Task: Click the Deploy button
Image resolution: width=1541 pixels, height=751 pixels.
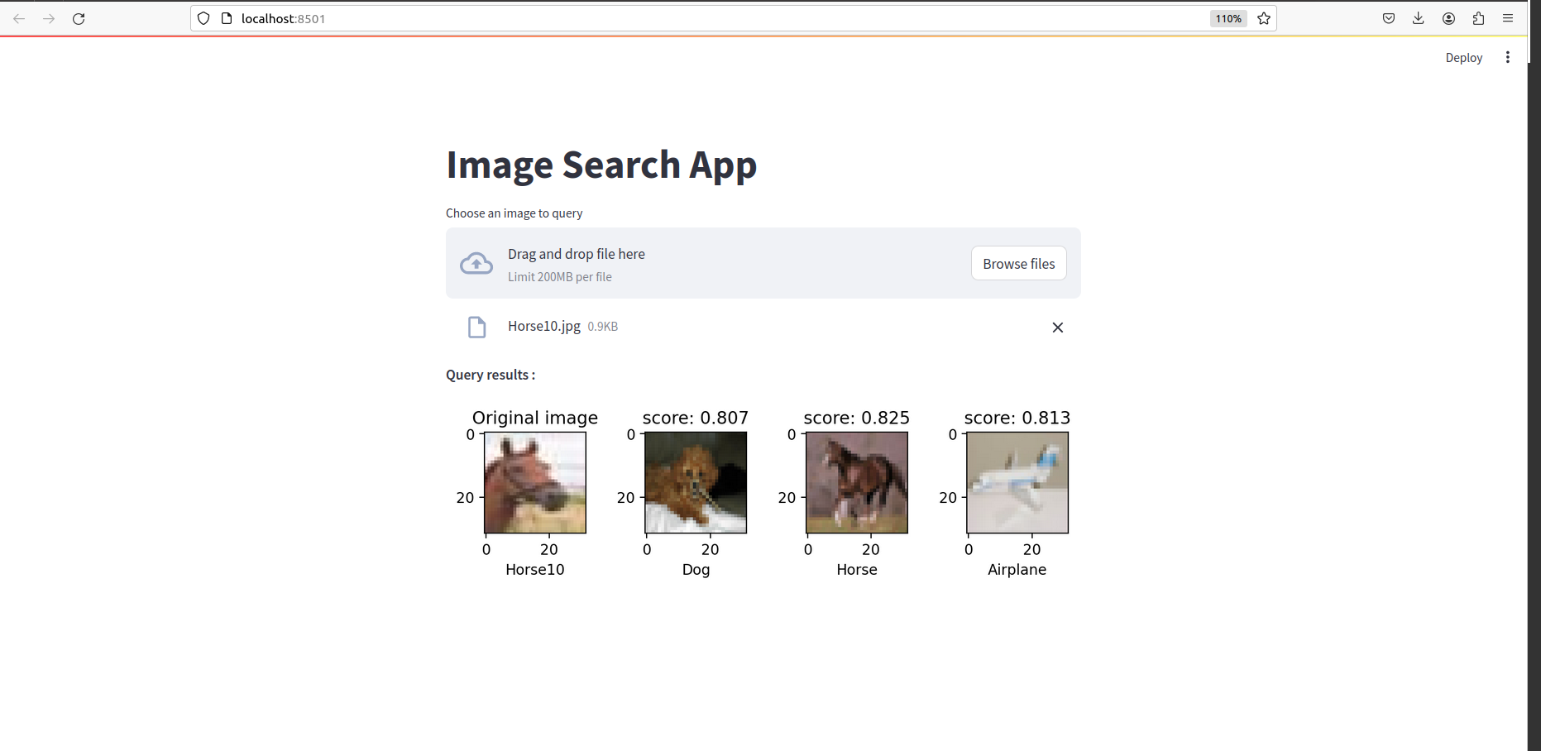Action: point(1464,57)
